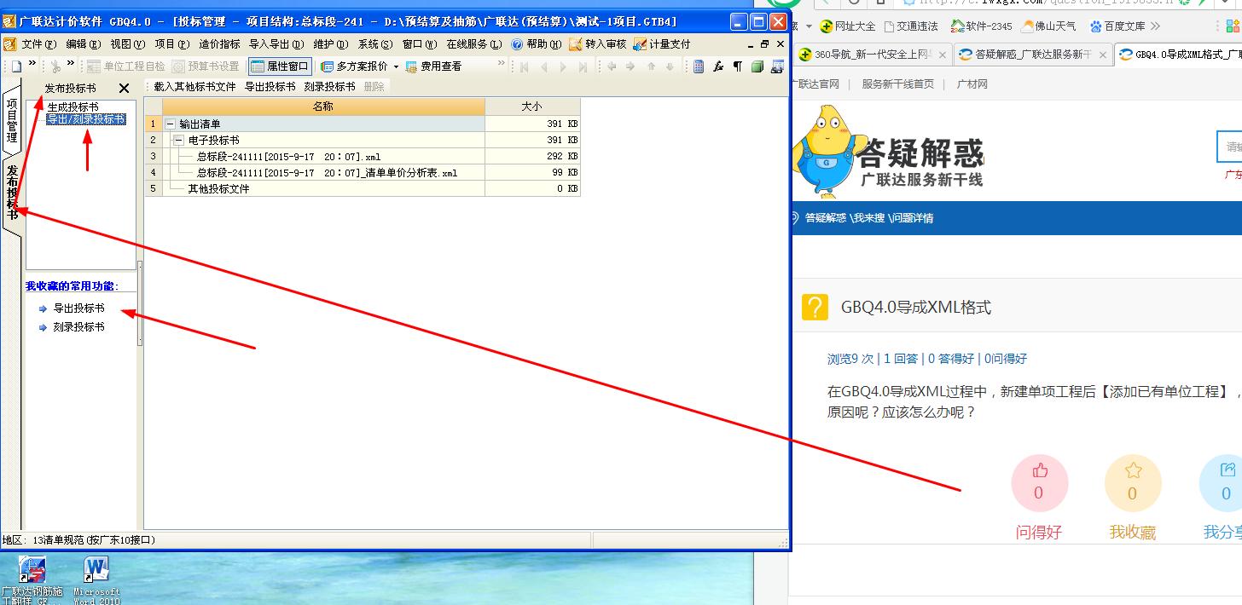Open the 视图(V) menu
The height and width of the screenshot is (605, 1242).
coord(128,44)
